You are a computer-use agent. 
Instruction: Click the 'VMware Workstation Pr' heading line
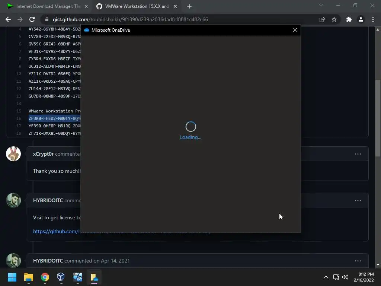pos(54,111)
